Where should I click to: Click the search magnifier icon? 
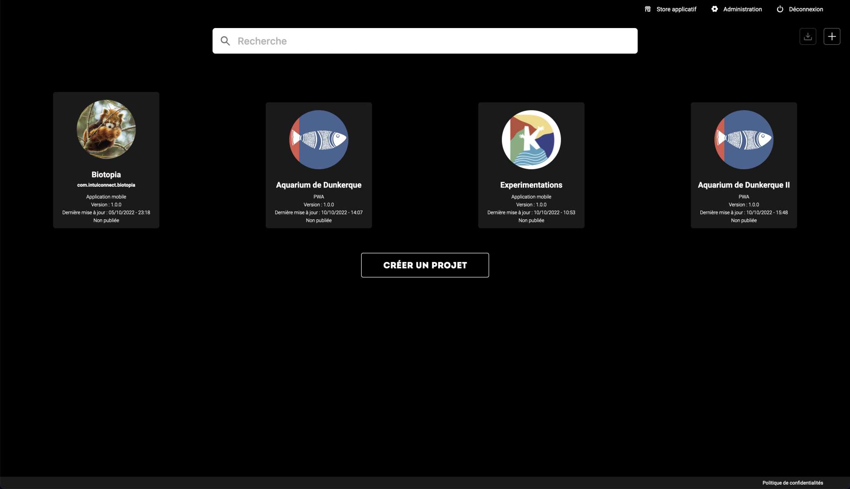pyautogui.click(x=225, y=41)
